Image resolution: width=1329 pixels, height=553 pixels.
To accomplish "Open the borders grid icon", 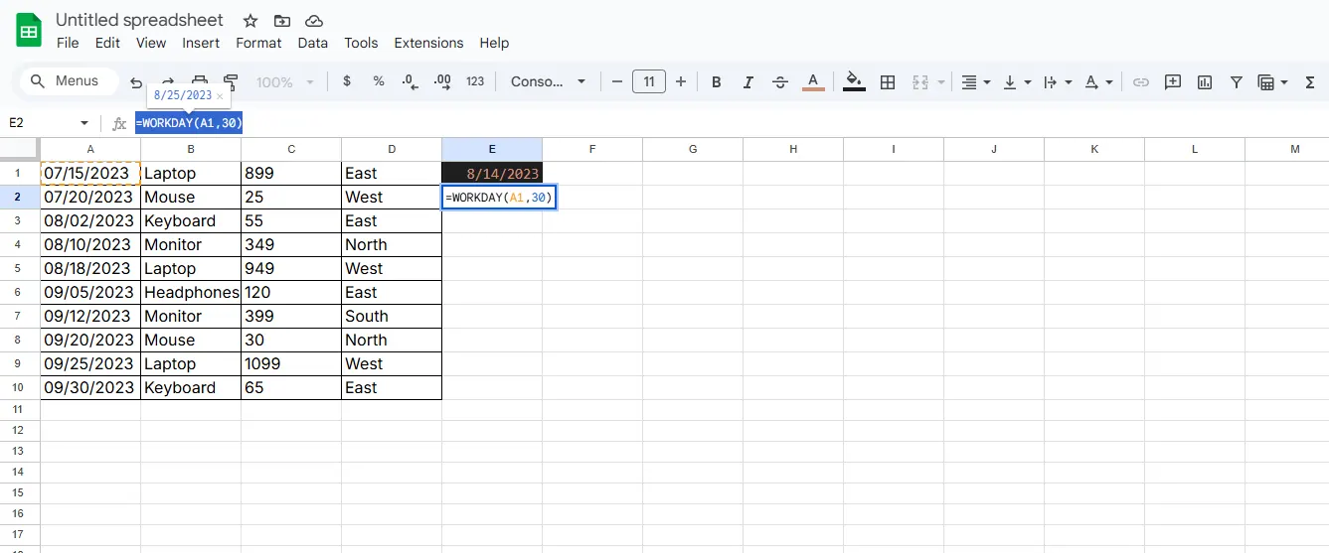I will pyautogui.click(x=888, y=81).
